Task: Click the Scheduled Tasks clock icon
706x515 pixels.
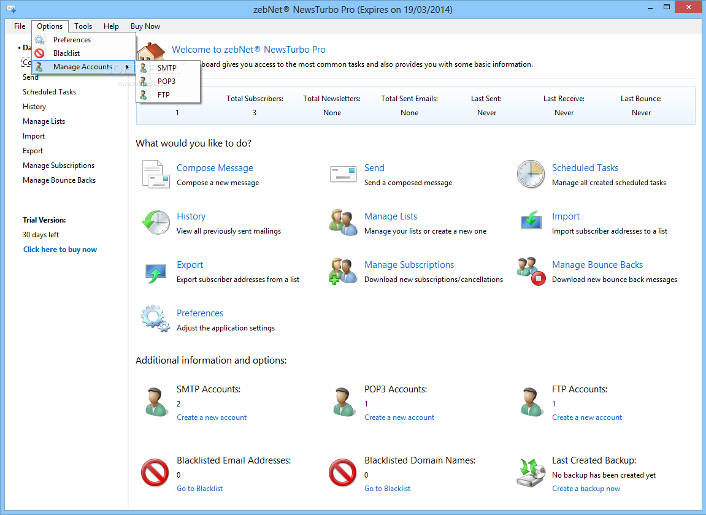Action: (531, 174)
